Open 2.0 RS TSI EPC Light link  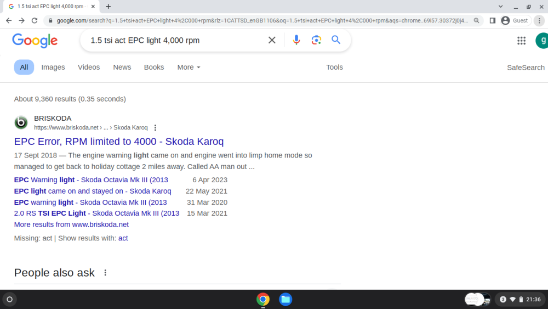(96, 213)
